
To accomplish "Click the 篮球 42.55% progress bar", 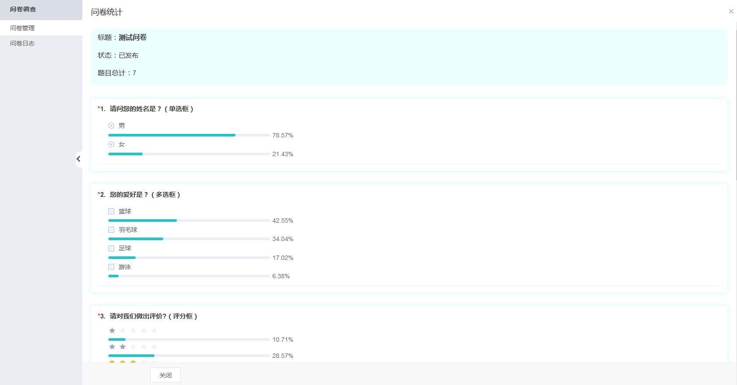I will (189, 220).
